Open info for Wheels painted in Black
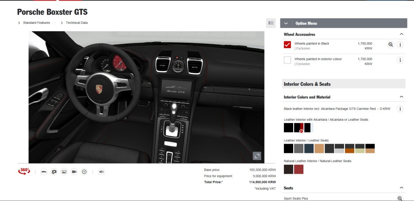This screenshot has width=414, height=201. tap(400, 45)
